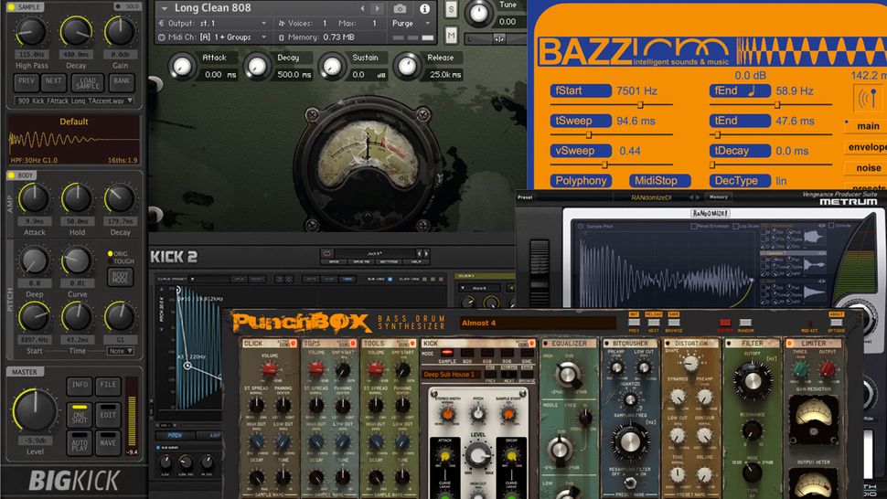Click the BigKick EDIT button

(108, 415)
